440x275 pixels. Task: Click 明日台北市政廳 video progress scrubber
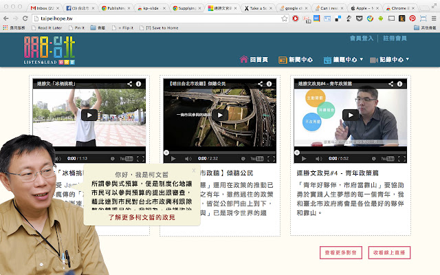click(166, 153)
